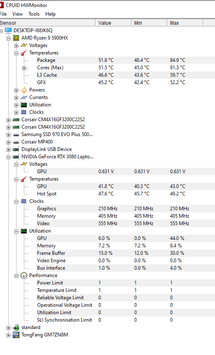
Task: Open the Tools menu
Action: point(34,14)
